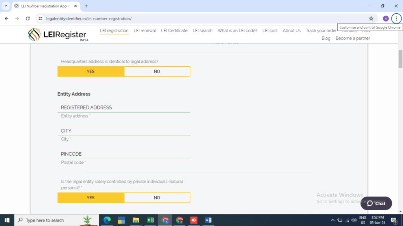Show hidden system tray icons
The image size is (403, 226).
[x=333, y=220]
